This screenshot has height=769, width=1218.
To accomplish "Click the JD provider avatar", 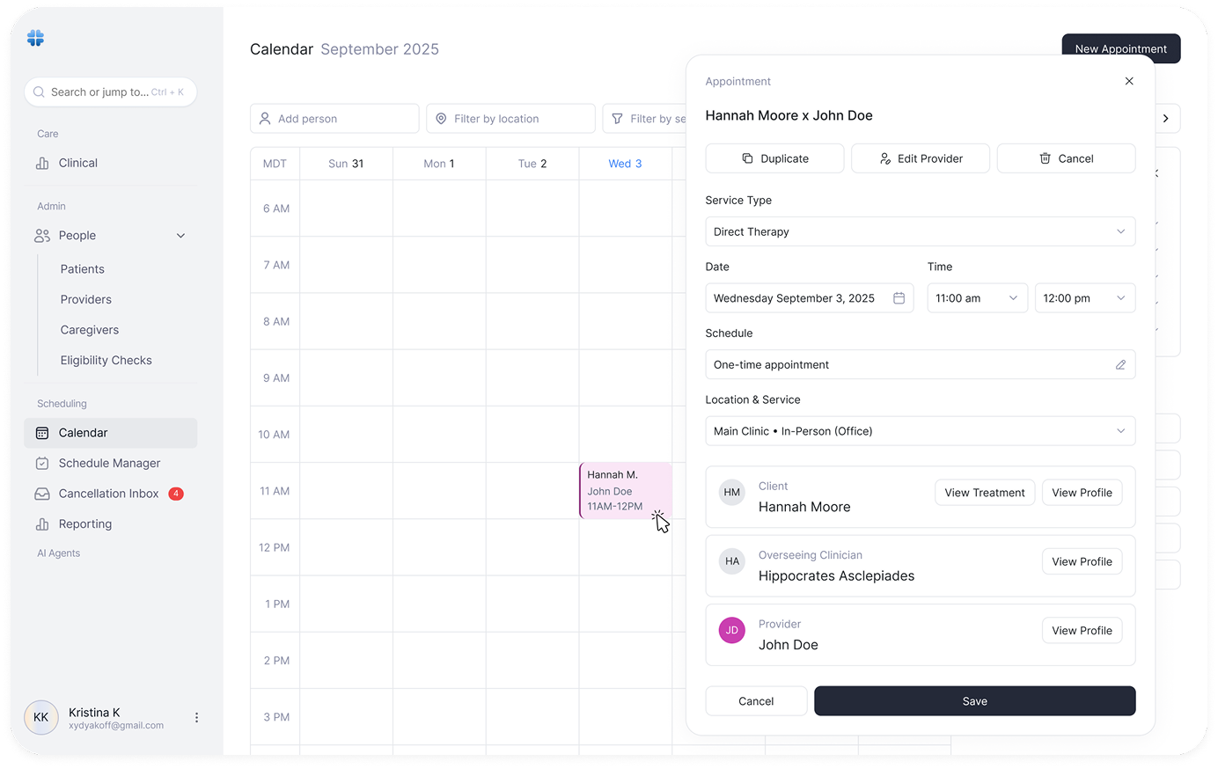I will tap(732, 630).
